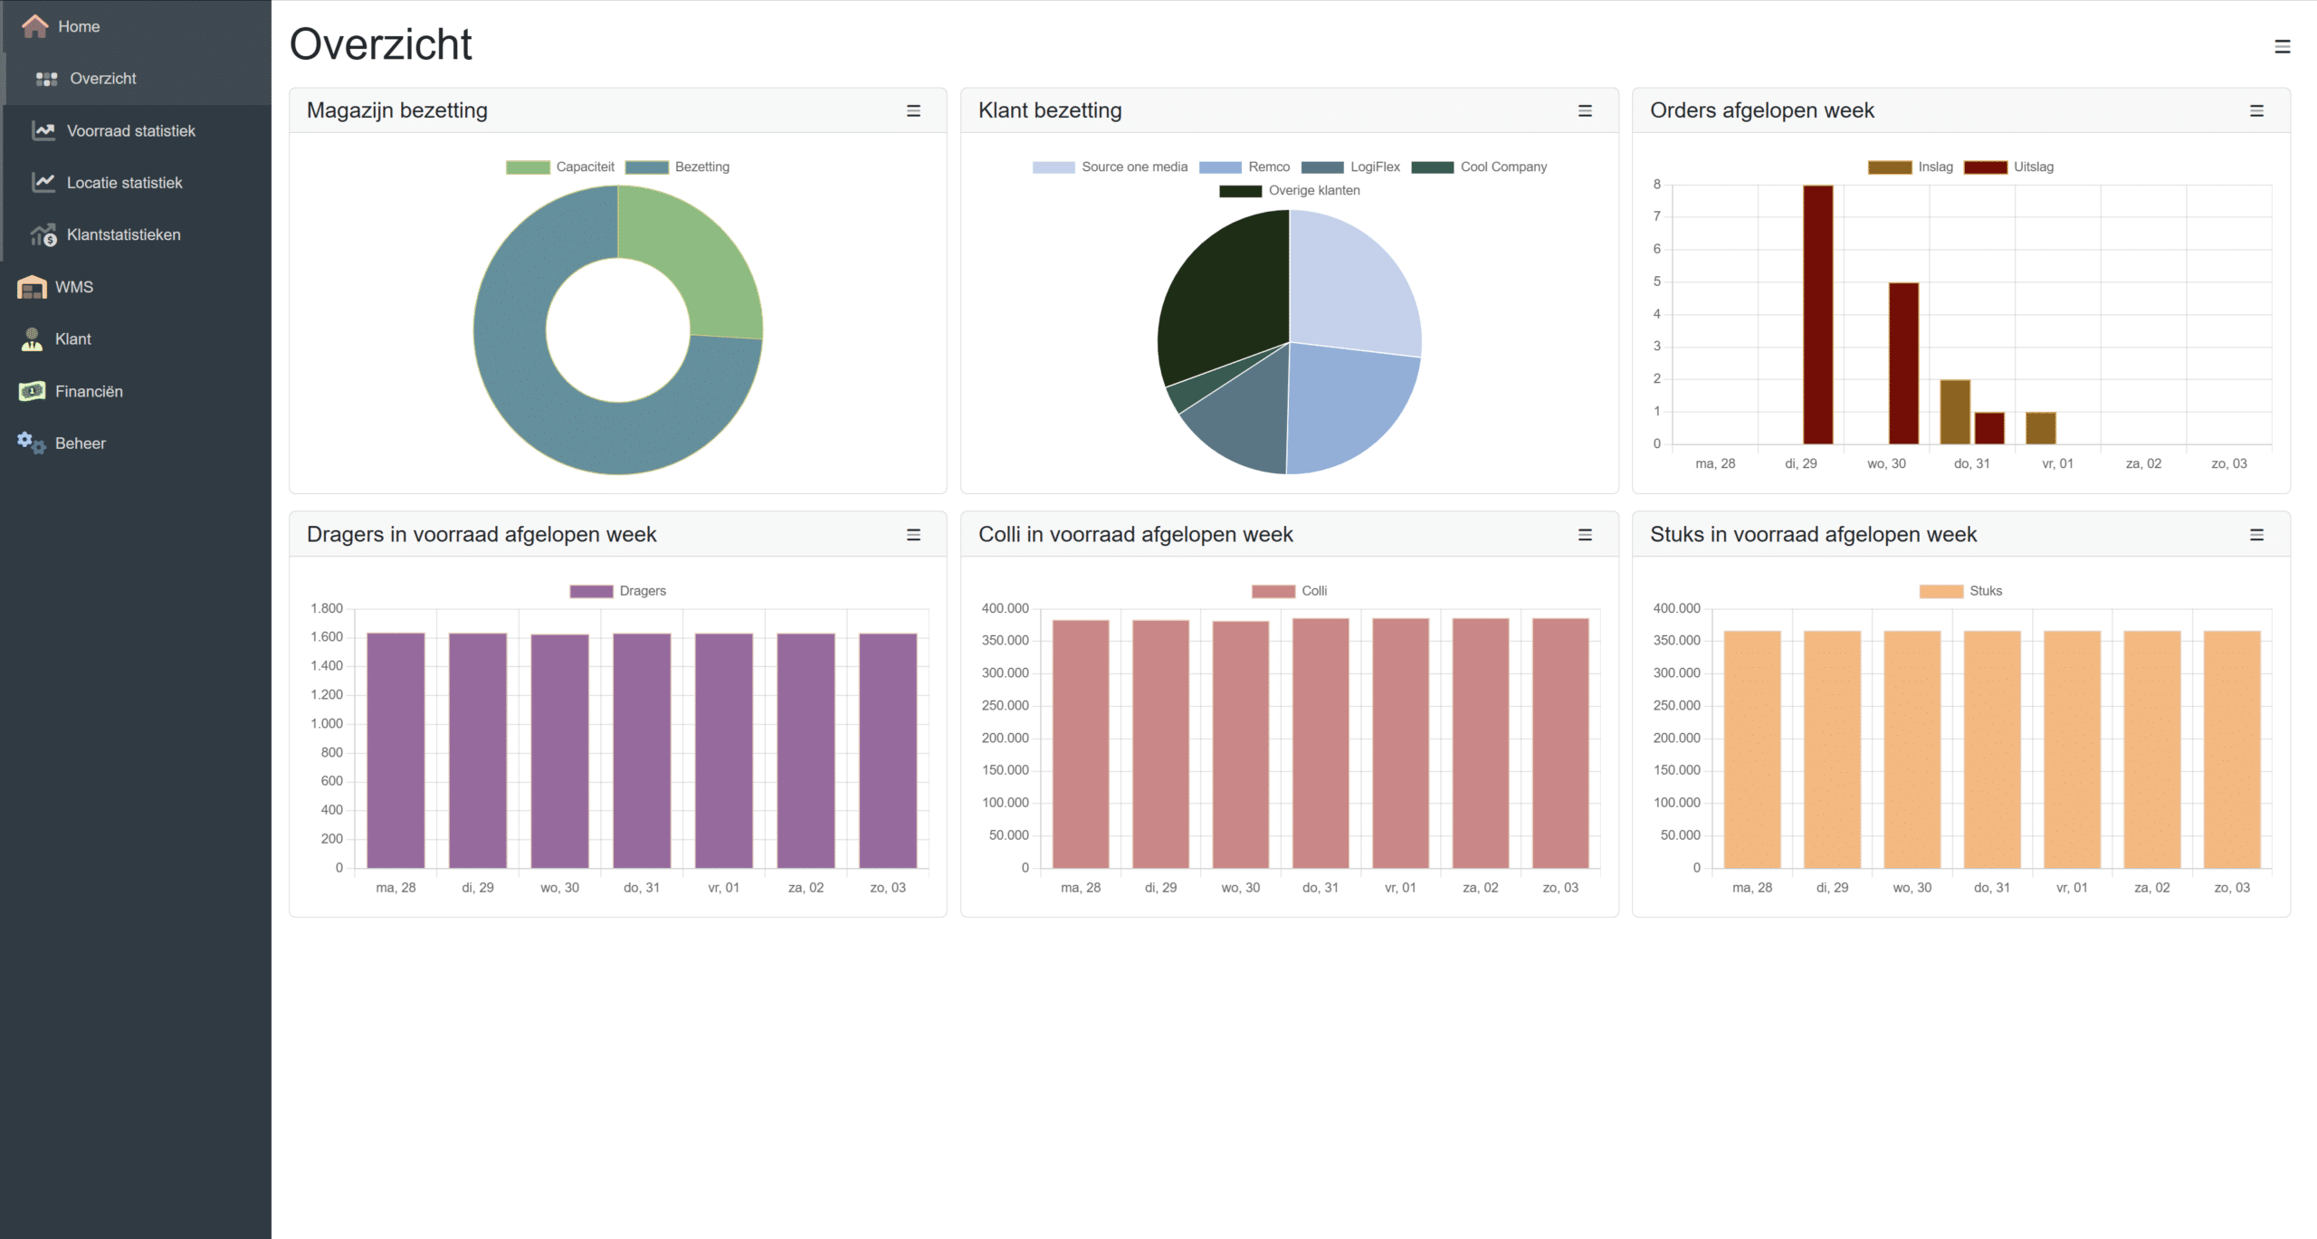Screen dimensions: 2317x1239
Task: Open the WMS warehouse icon
Action: point(32,287)
